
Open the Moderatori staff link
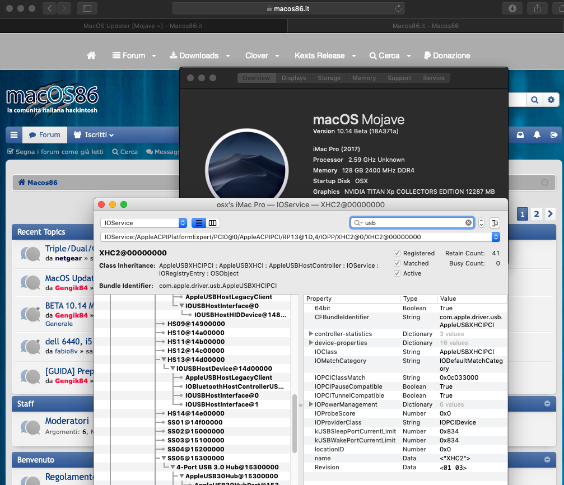tap(67, 421)
